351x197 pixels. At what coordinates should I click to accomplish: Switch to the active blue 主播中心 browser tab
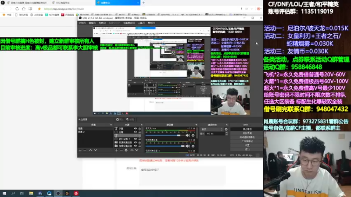(118, 3)
